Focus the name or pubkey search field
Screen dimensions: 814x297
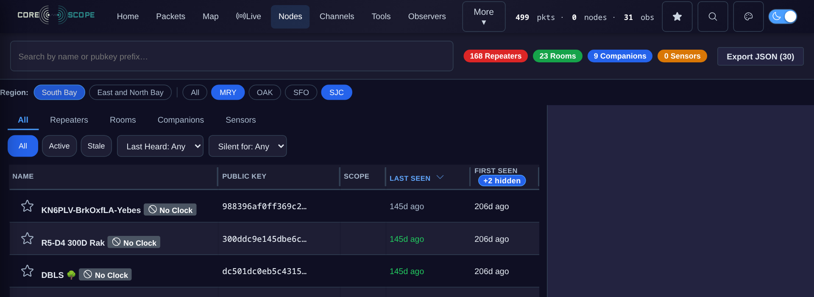coord(231,56)
